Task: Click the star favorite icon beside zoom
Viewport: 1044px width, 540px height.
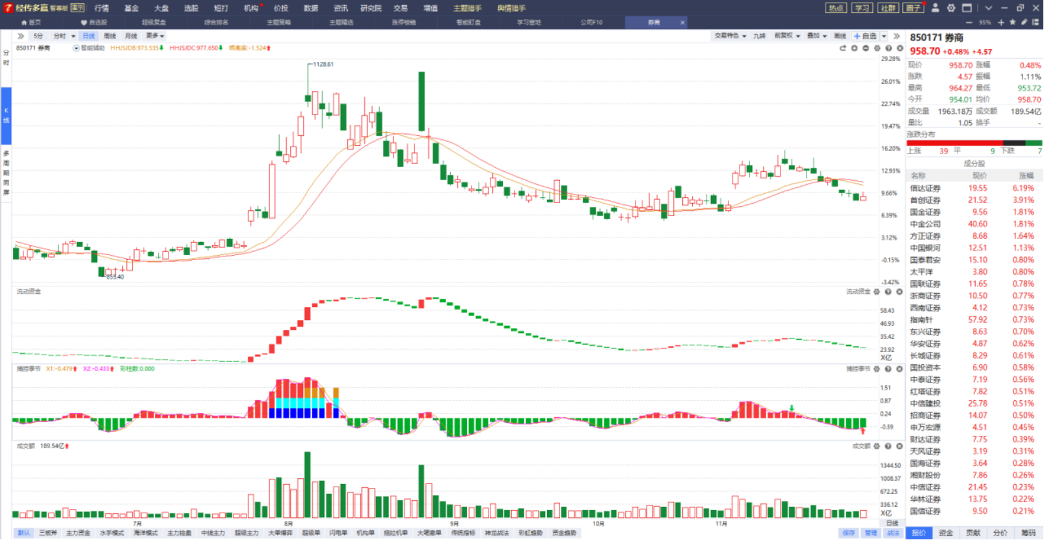Action: pyautogui.click(x=1013, y=22)
